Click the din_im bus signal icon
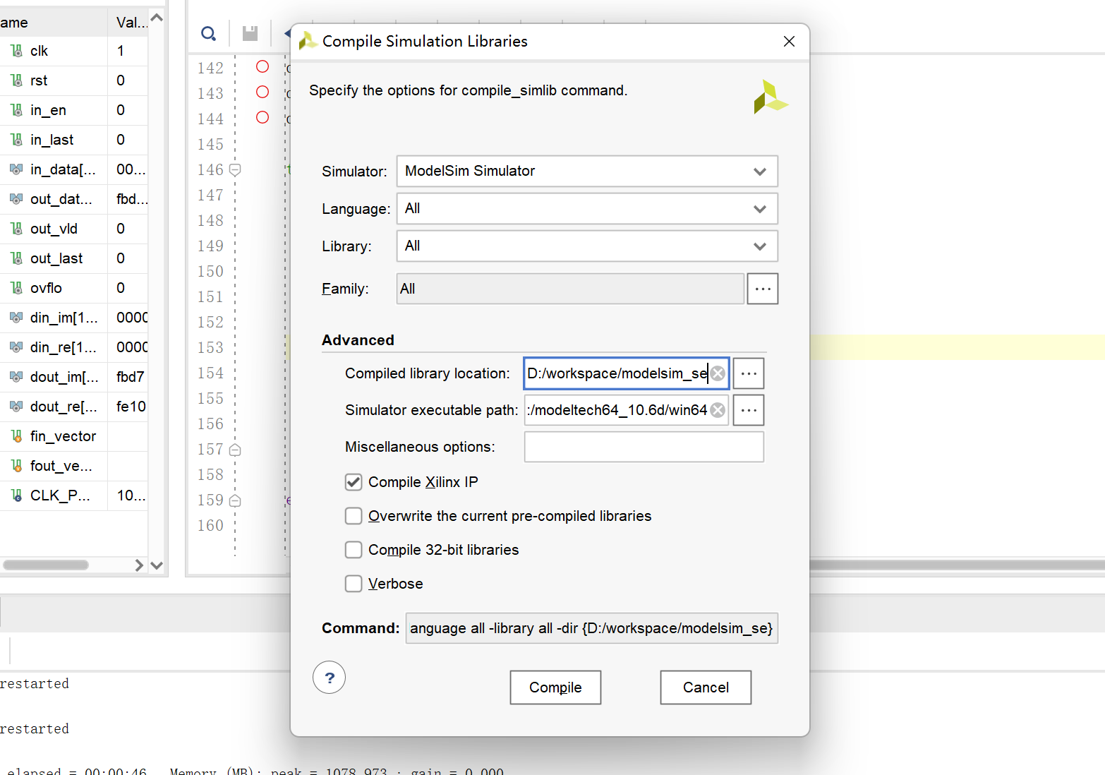Image resolution: width=1105 pixels, height=775 pixels. click(16, 318)
